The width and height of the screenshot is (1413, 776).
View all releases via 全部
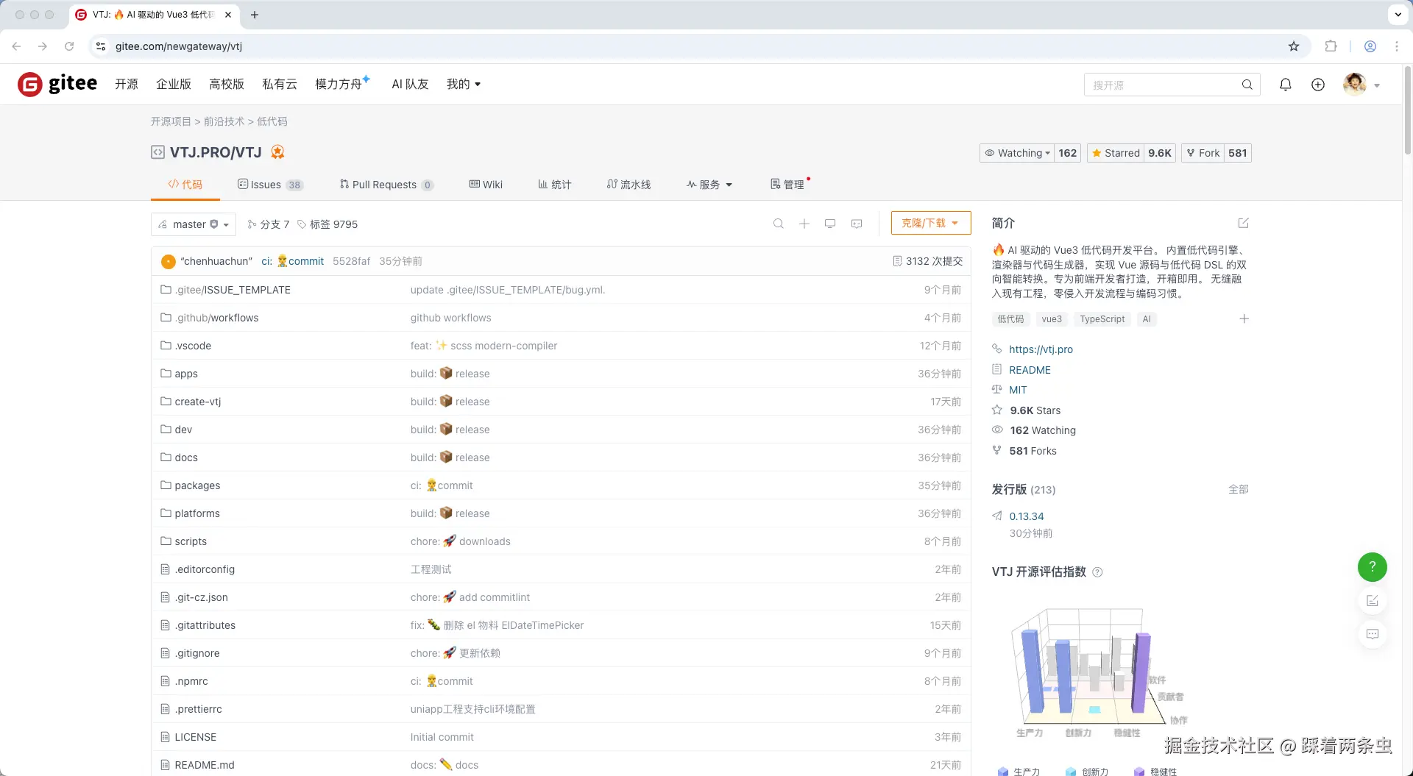pyautogui.click(x=1239, y=489)
